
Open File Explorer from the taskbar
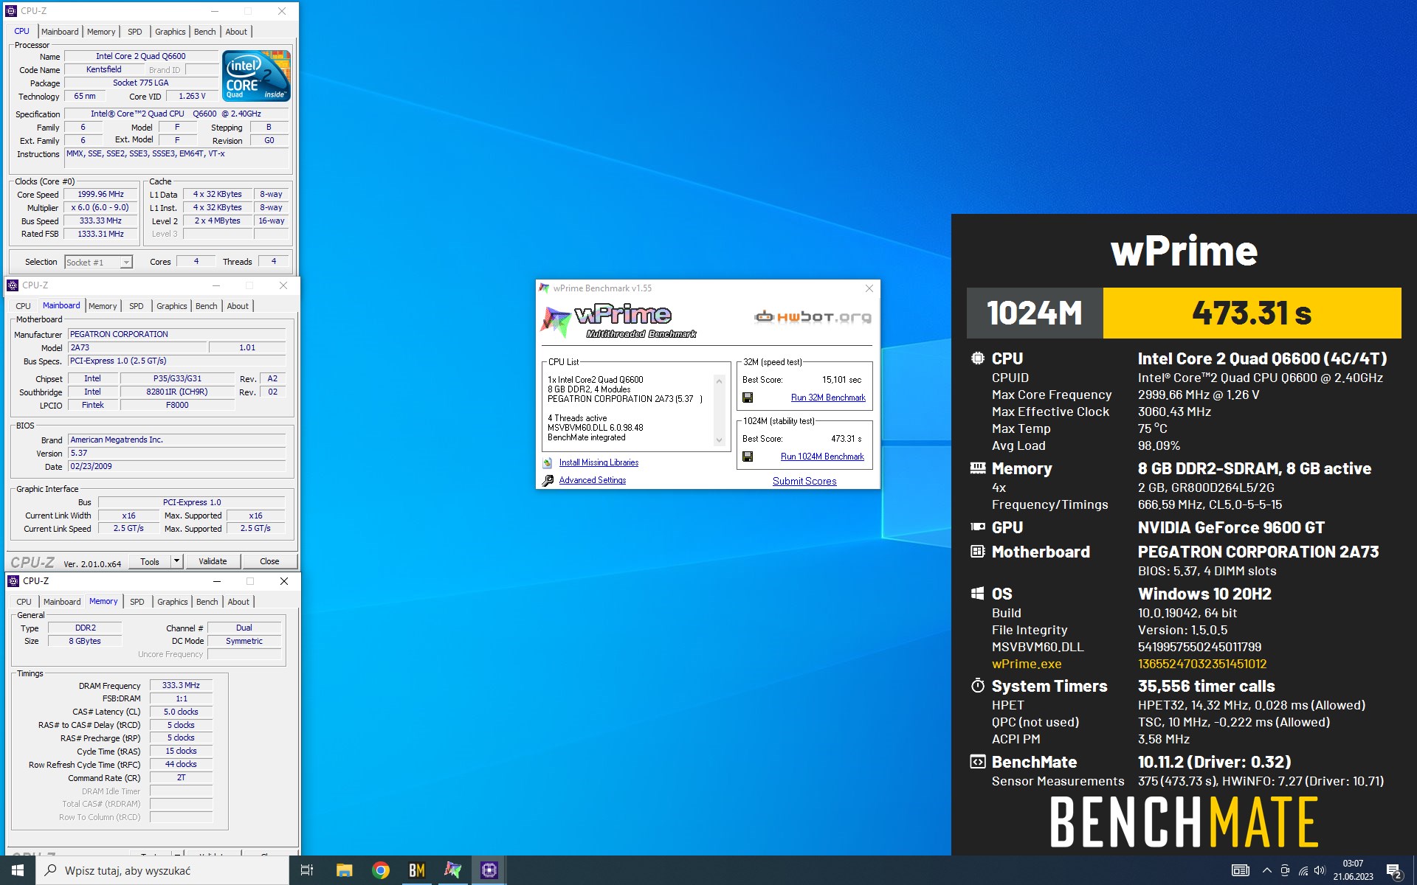click(x=345, y=870)
